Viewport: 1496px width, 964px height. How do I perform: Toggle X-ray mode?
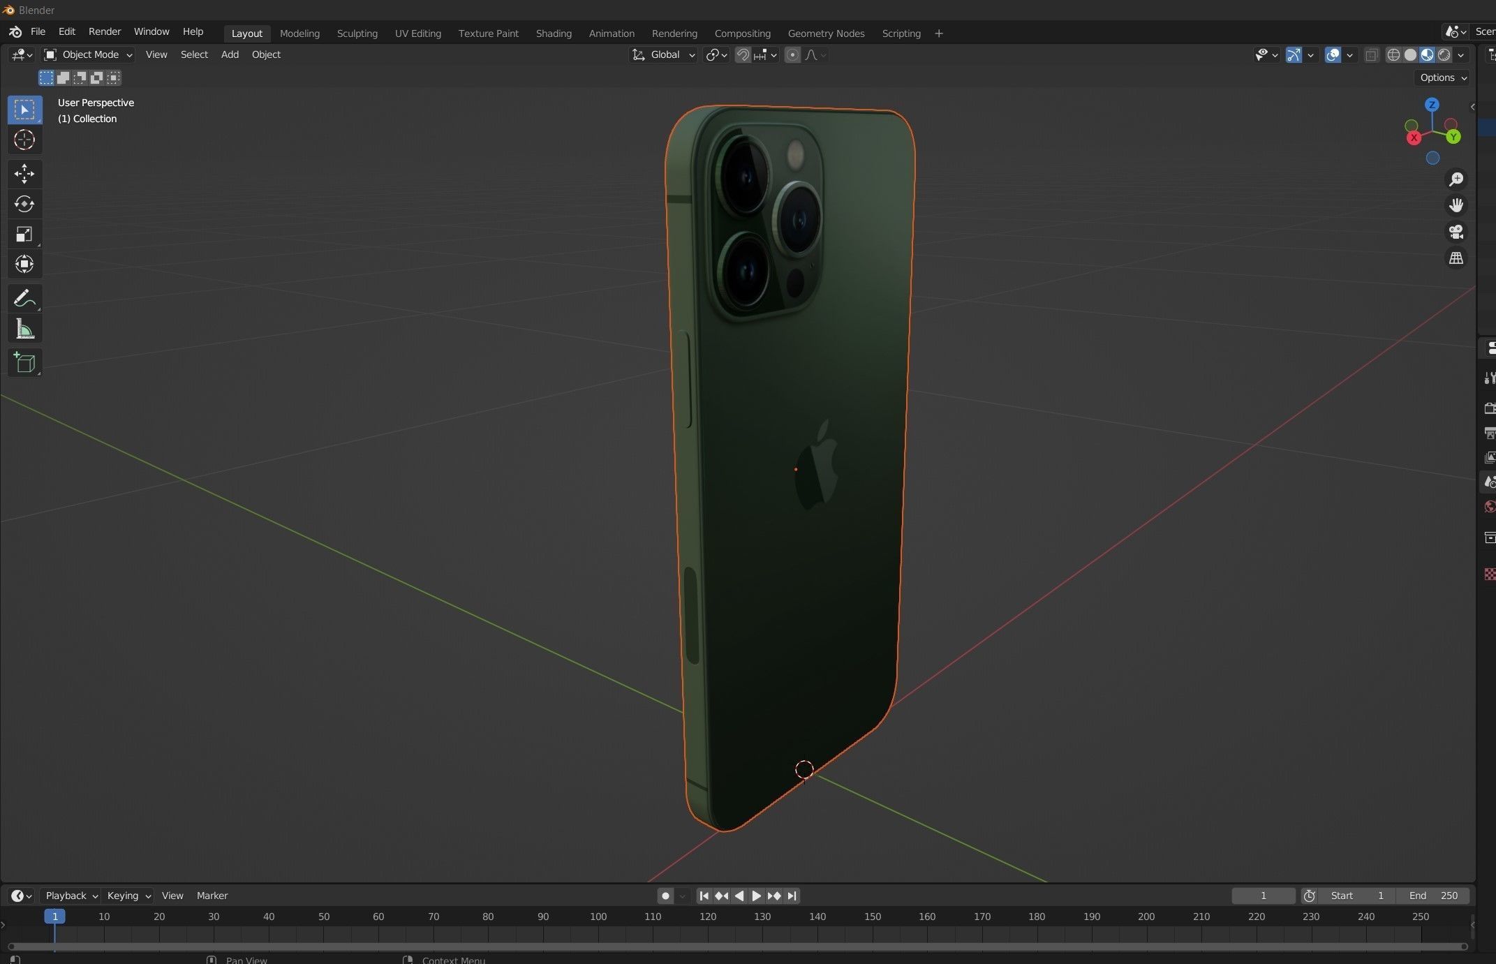pos(1372,55)
